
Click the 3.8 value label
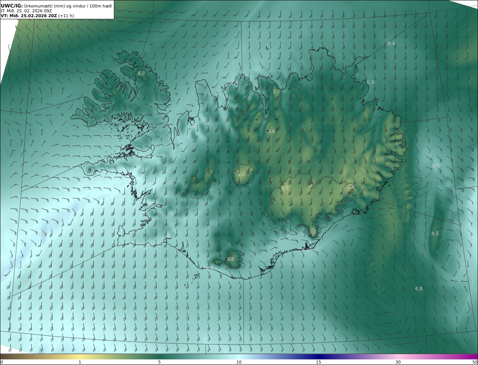[230, 259]
